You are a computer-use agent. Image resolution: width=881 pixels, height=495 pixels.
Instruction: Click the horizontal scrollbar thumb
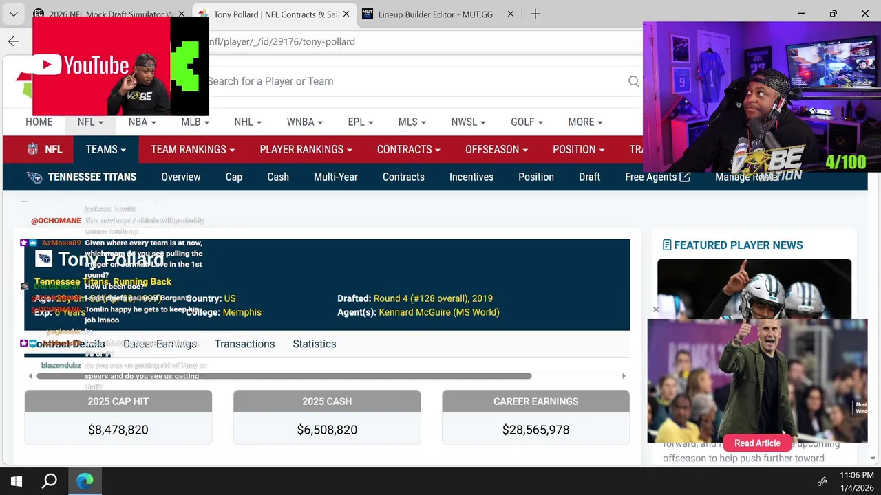pyautogui.click(x=284, y=376)
